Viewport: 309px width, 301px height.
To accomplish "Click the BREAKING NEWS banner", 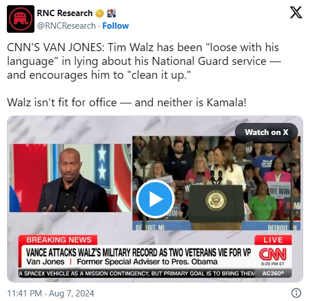I will tap(58, 240).
